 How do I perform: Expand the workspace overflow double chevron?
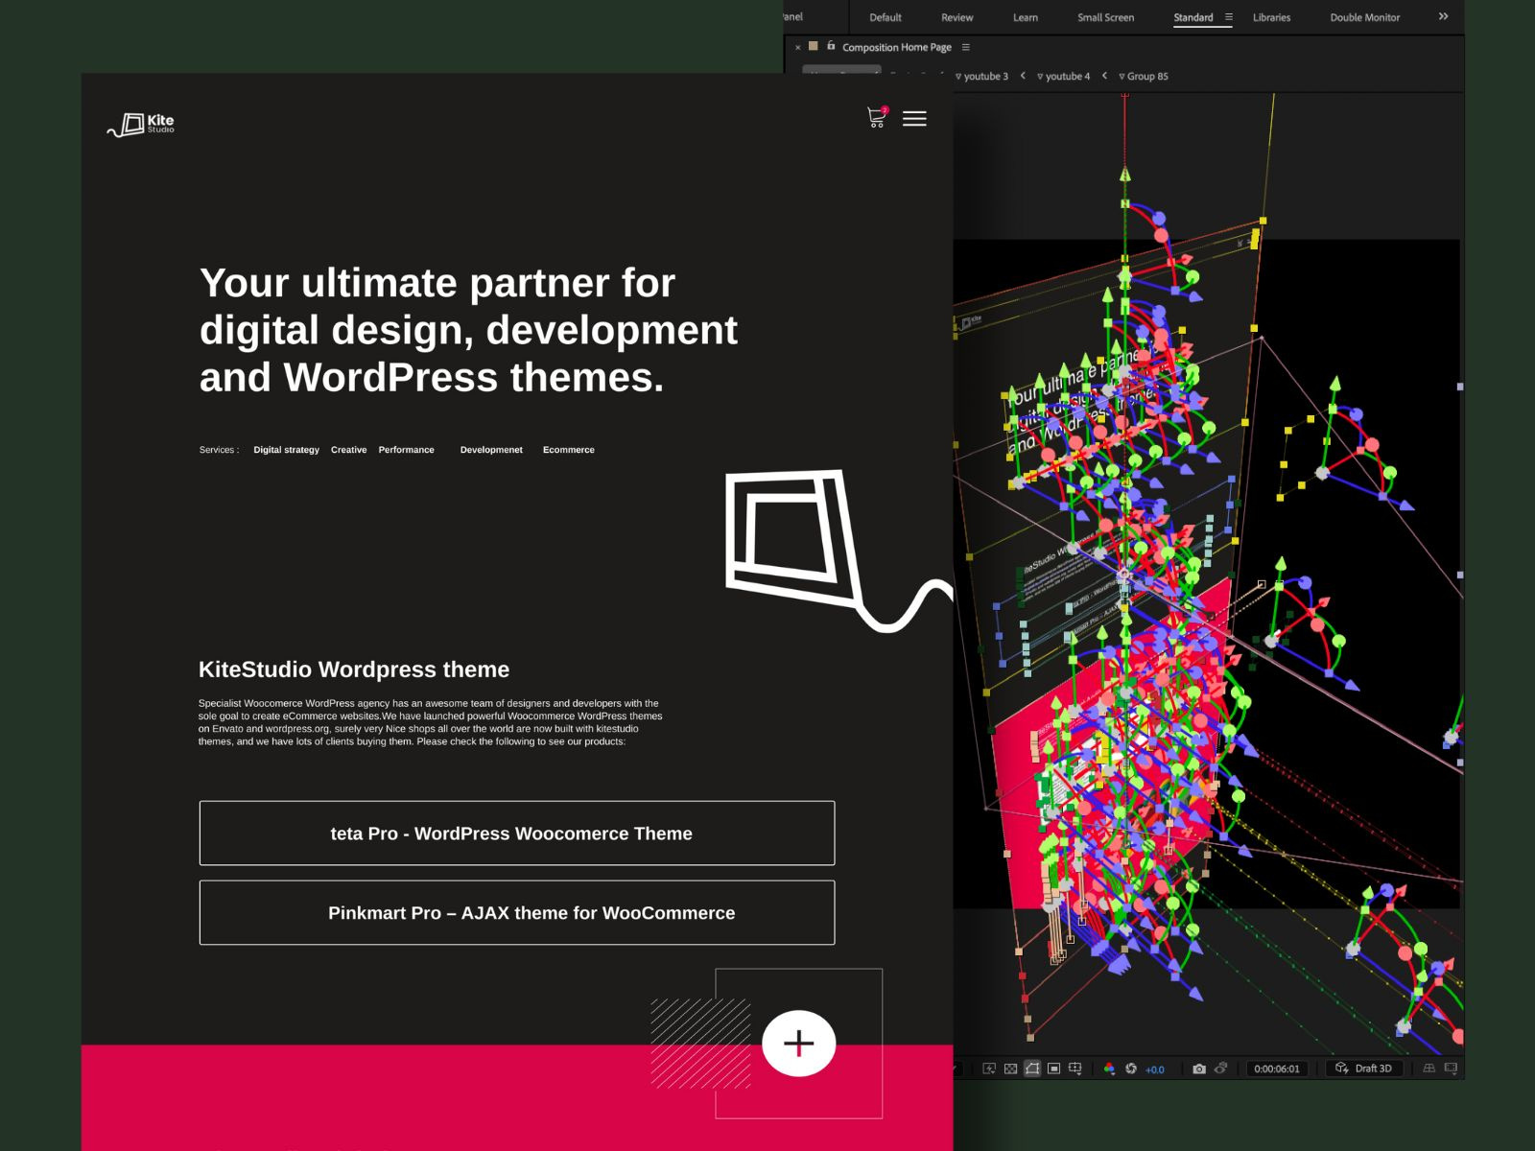(1443, 16)
